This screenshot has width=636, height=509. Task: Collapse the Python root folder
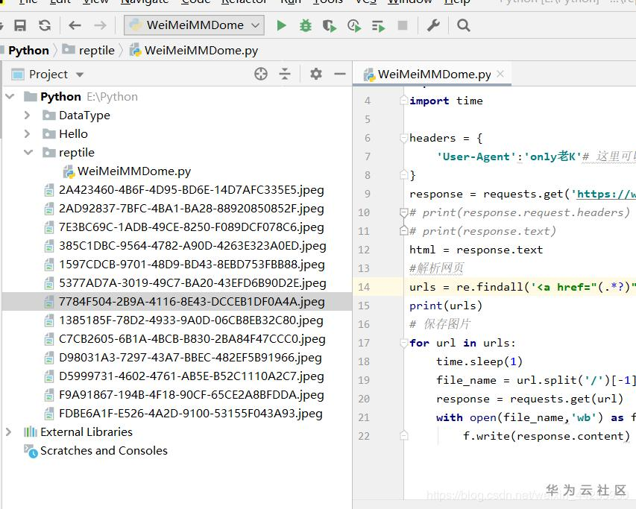coord(10,96)
